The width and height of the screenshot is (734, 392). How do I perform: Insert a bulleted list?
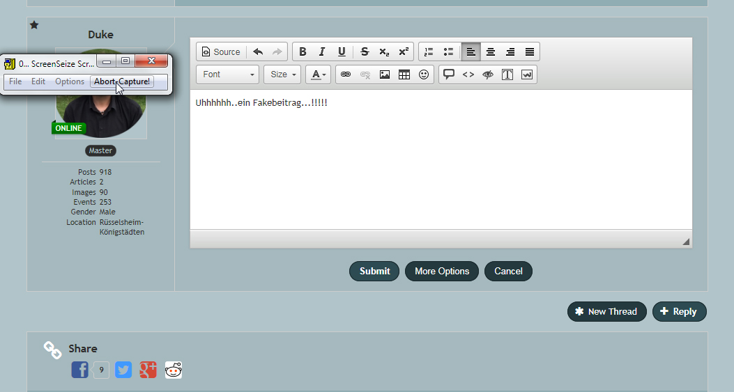point(448,52)
